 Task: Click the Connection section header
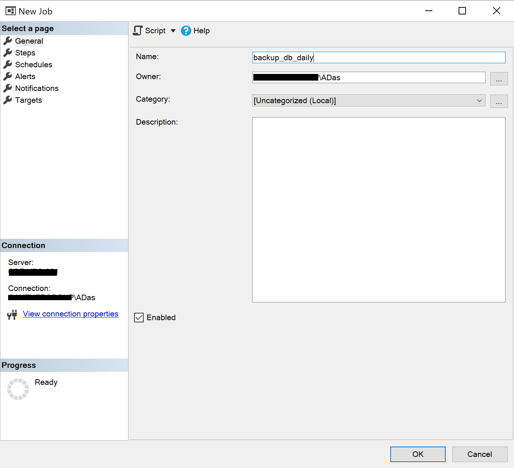tap(64, 245)
